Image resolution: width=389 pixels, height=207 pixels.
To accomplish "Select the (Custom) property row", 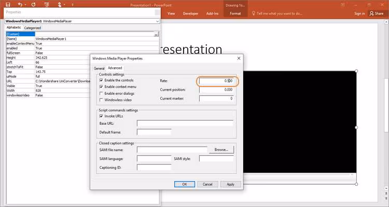I will click(x=82, y=34).
